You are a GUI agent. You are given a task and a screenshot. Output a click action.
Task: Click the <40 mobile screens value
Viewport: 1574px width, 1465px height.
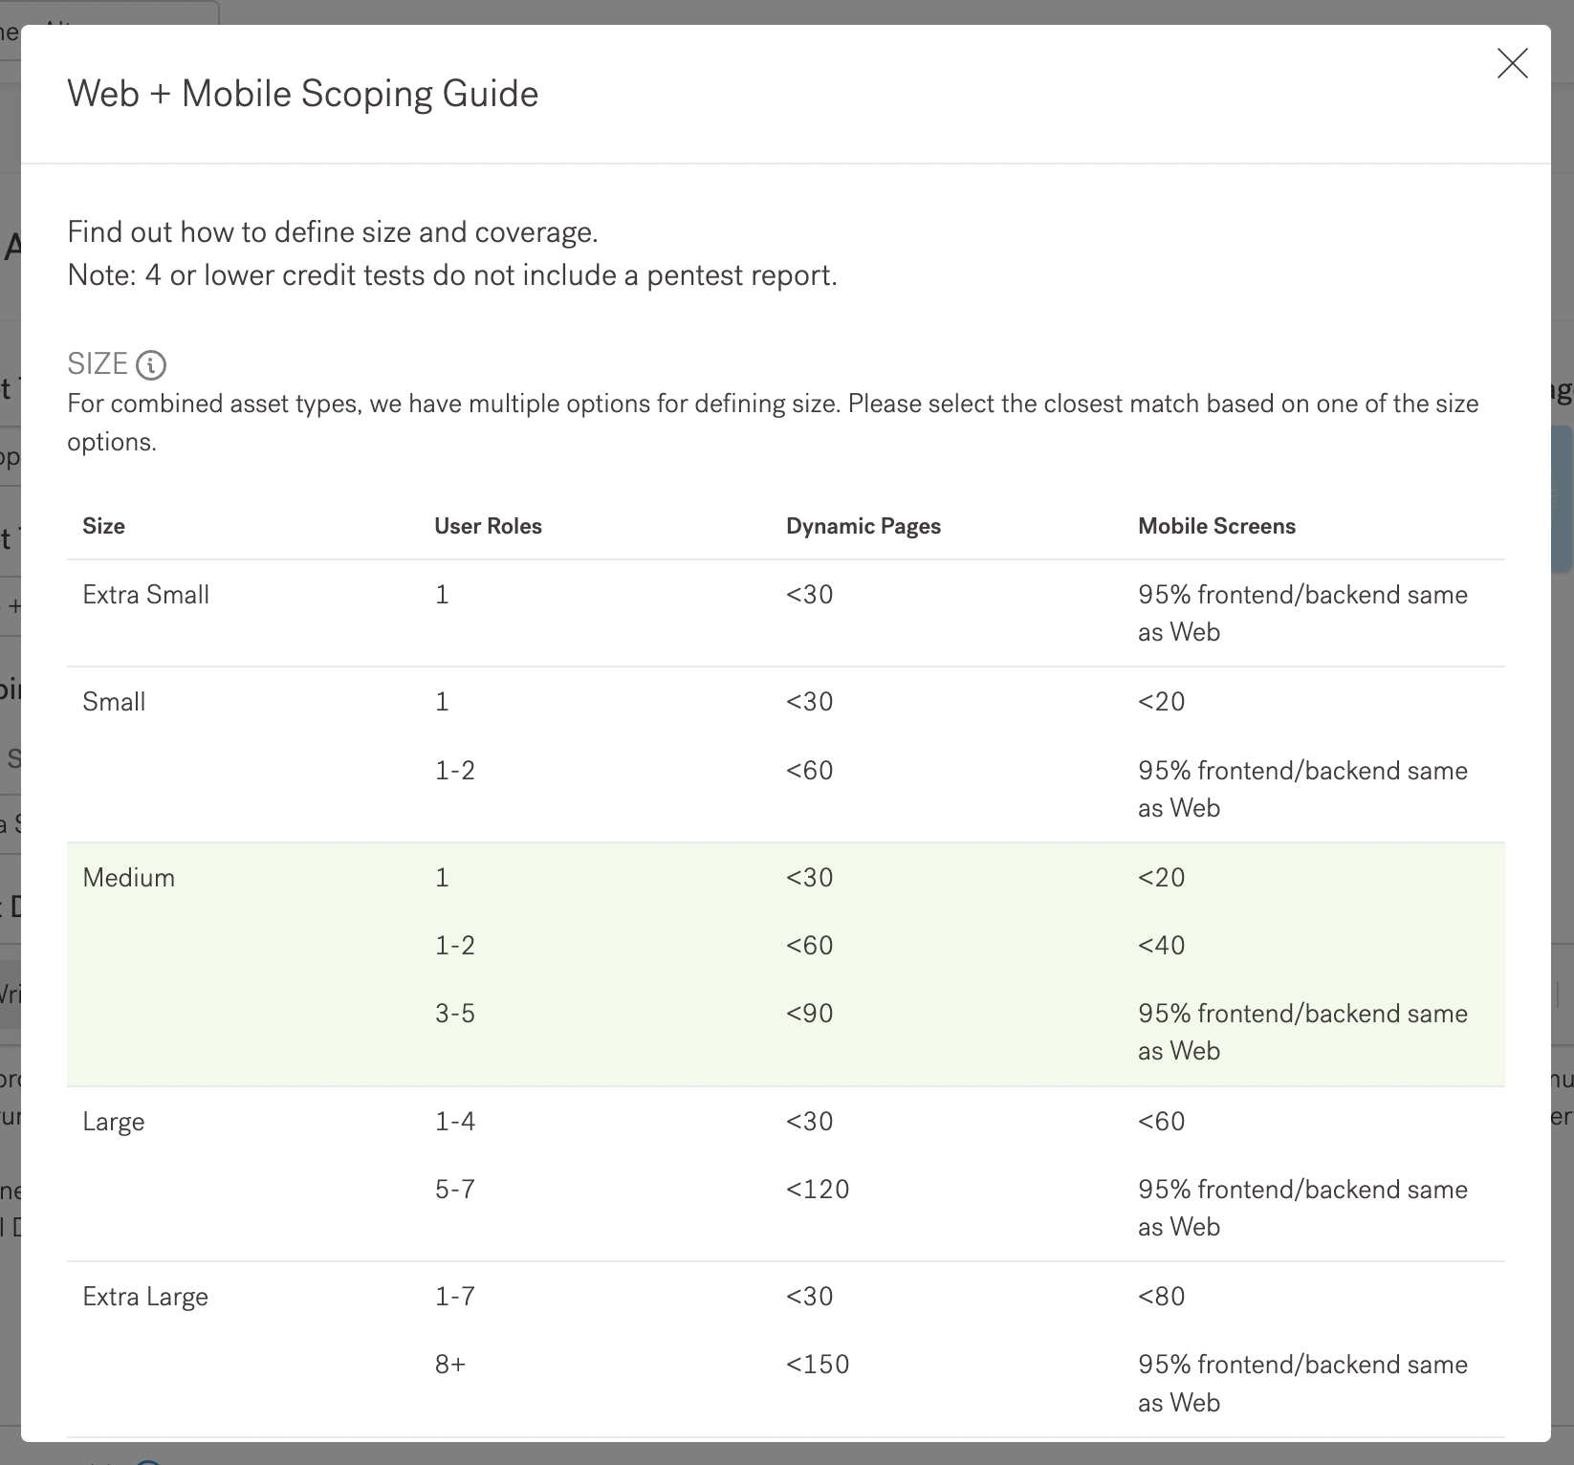1161,946
